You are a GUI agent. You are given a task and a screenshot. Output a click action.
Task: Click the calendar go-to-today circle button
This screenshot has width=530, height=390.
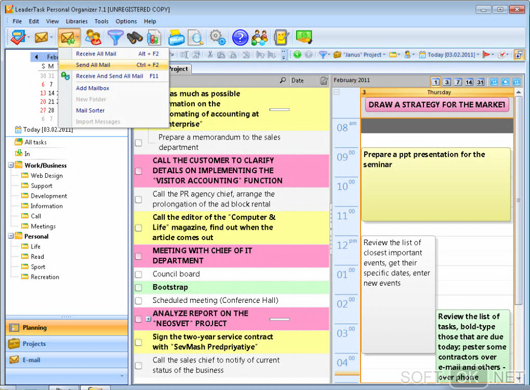point(506,81)
